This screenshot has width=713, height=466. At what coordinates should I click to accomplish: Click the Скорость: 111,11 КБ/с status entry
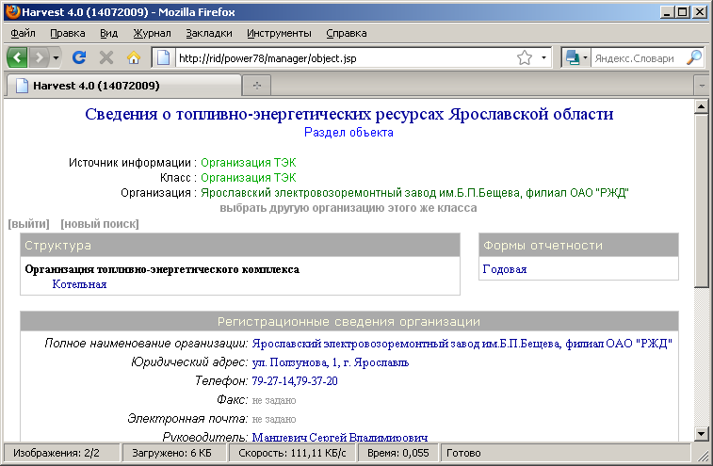click(x=292, y=453)
